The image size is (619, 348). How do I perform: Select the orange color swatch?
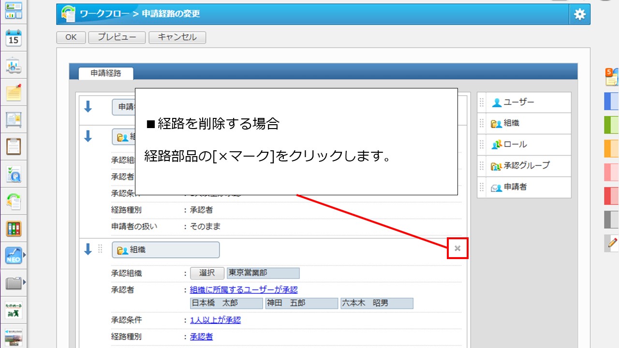612,148
